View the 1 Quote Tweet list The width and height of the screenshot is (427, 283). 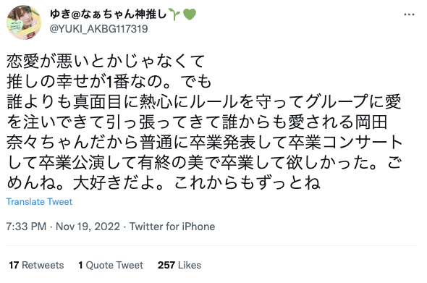click(111, 265)
